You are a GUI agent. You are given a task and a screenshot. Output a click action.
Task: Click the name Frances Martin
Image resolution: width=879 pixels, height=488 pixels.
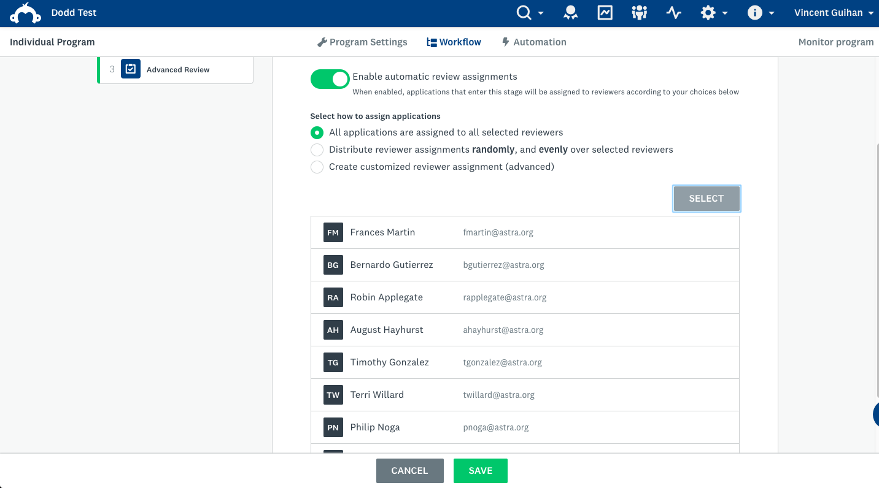382,232
